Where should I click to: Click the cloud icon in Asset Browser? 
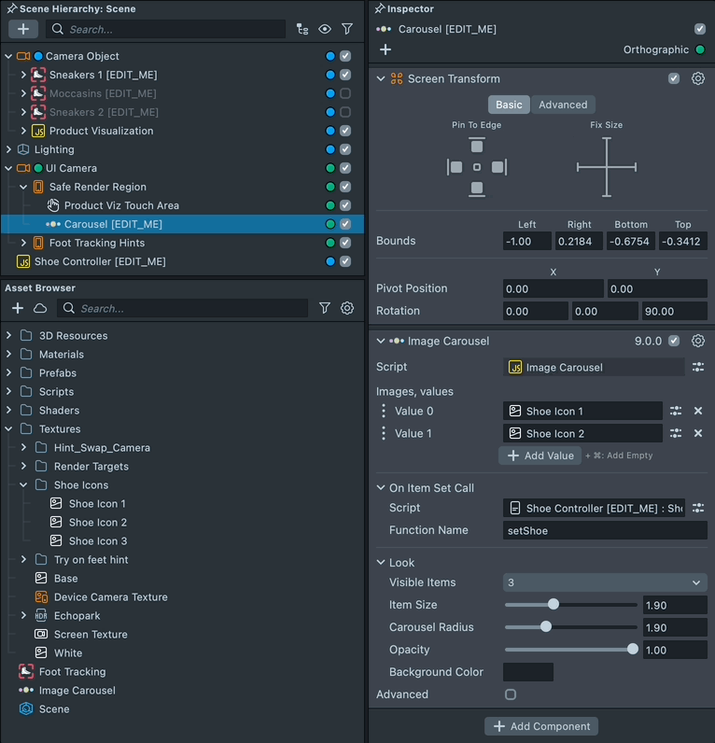coord(40,308)
